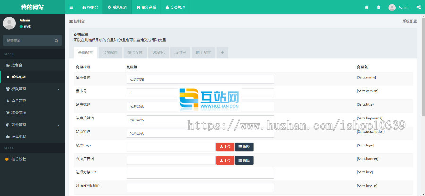
Task: Click the 对接KEY限制IP input field
Action: [200, 187]
